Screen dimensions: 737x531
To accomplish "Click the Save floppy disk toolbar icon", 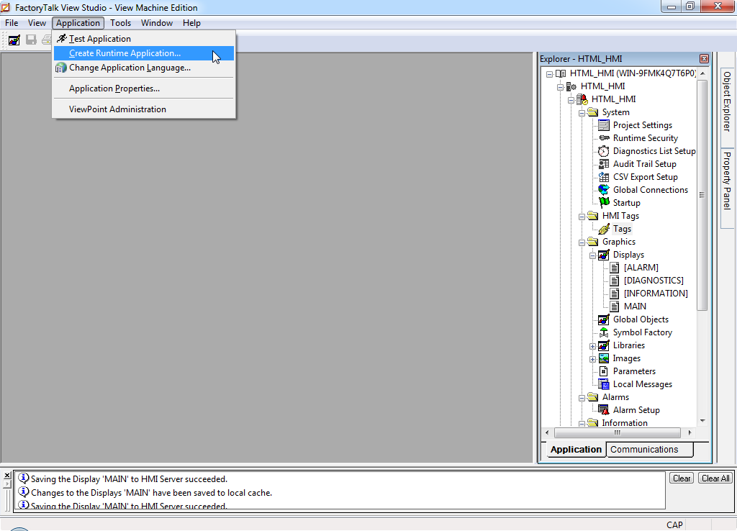I will 31,40.
